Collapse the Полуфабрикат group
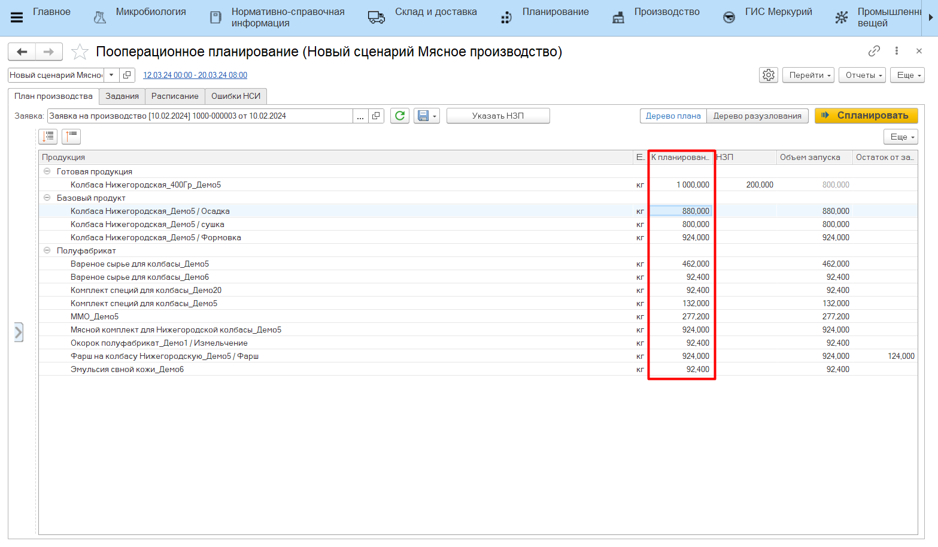Viewport: 938px width, 547px height. pyautogui.click(x=47, y=250)
